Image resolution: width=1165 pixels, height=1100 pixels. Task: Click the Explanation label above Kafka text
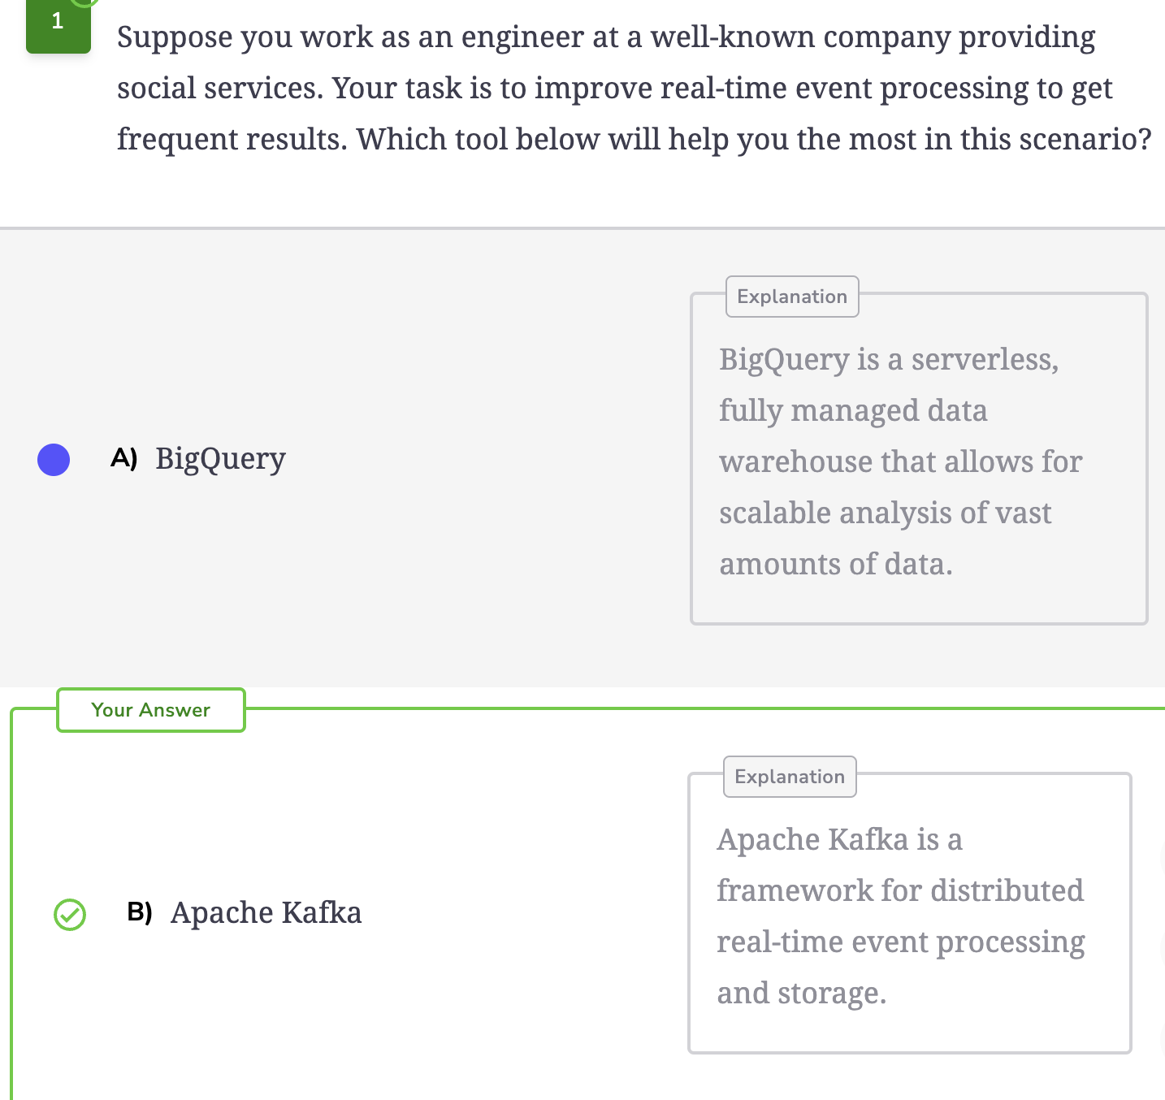pos(790,777)
